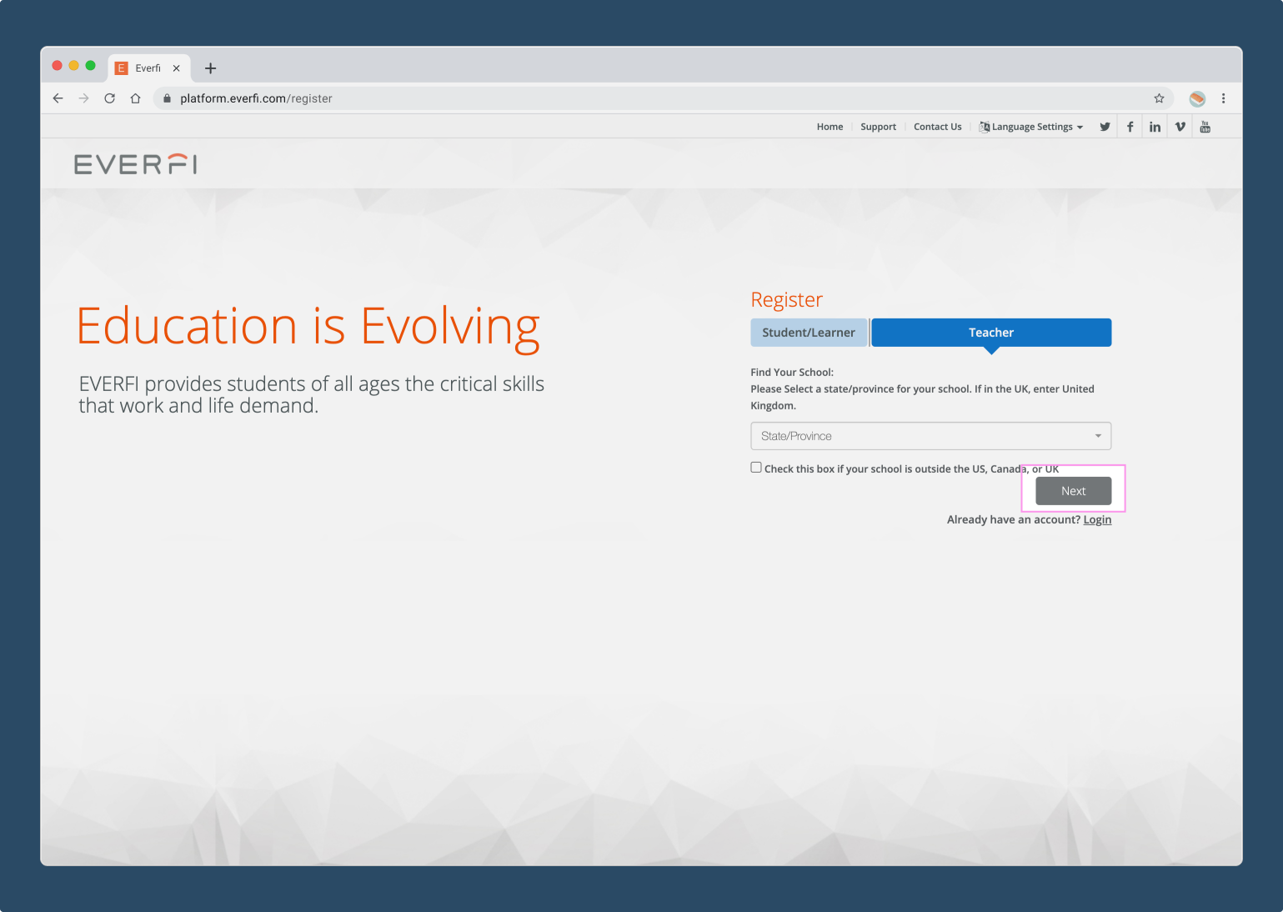Open the Support menu link

point(878,127)
